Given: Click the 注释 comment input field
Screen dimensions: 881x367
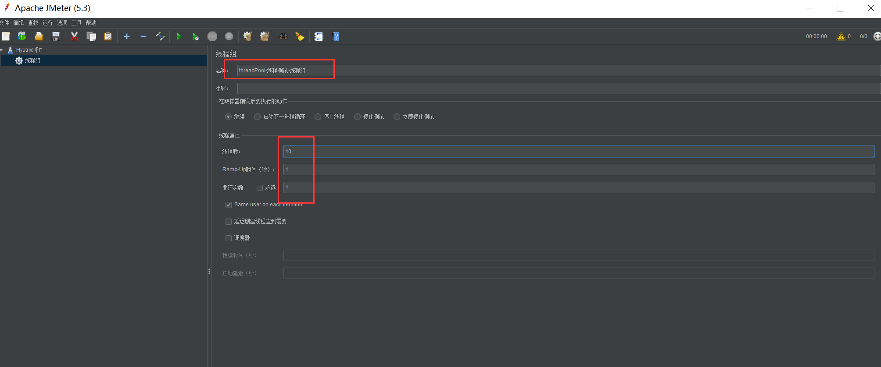Looking at the screenshot, I should tap(559, 88).
